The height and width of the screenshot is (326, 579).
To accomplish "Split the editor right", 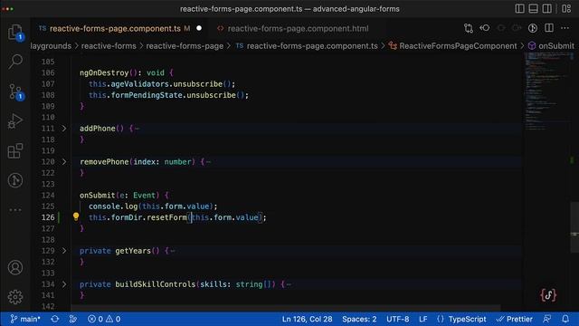I will point(549,28).
